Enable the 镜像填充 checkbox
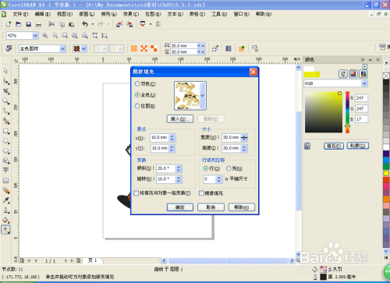This screenshot has height=283, width=390. [x=201, y=193]
